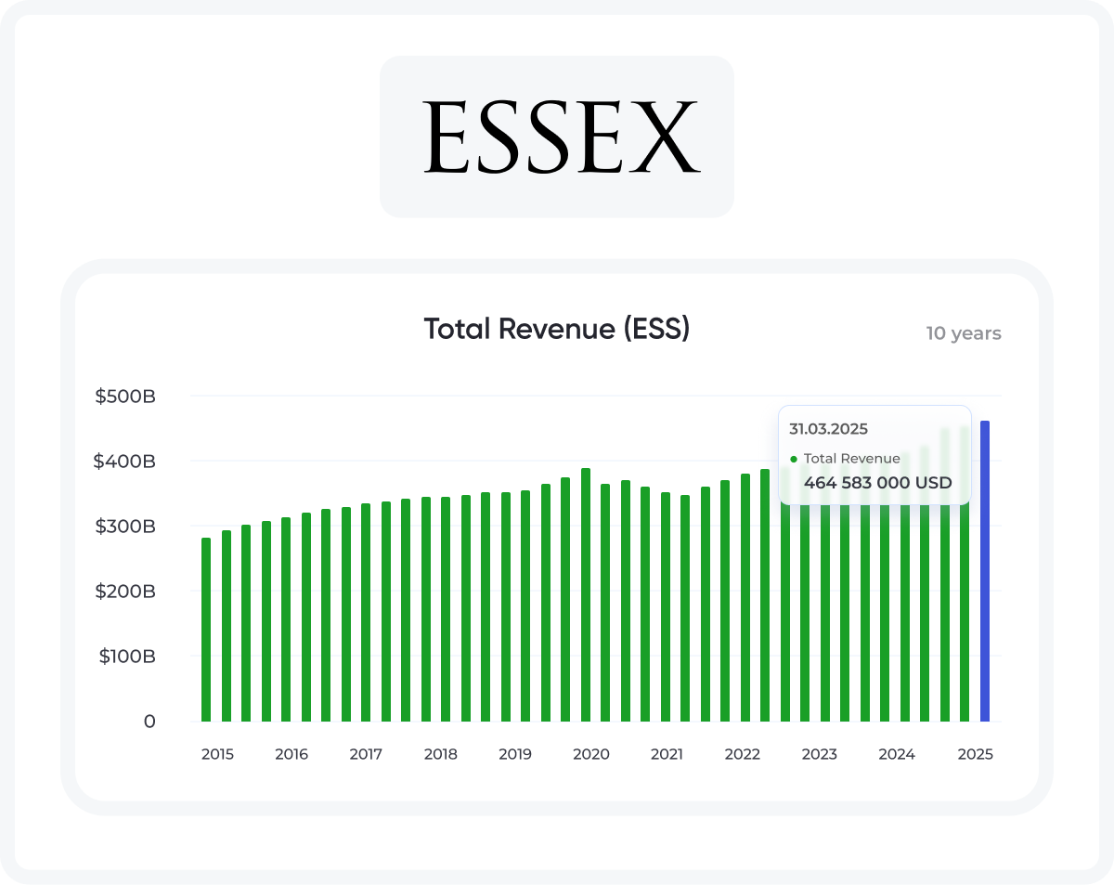The width and height of the screenshot is (1114, 885).
Task: Click the "2019" year label
Action: click(x=515, y=754)
